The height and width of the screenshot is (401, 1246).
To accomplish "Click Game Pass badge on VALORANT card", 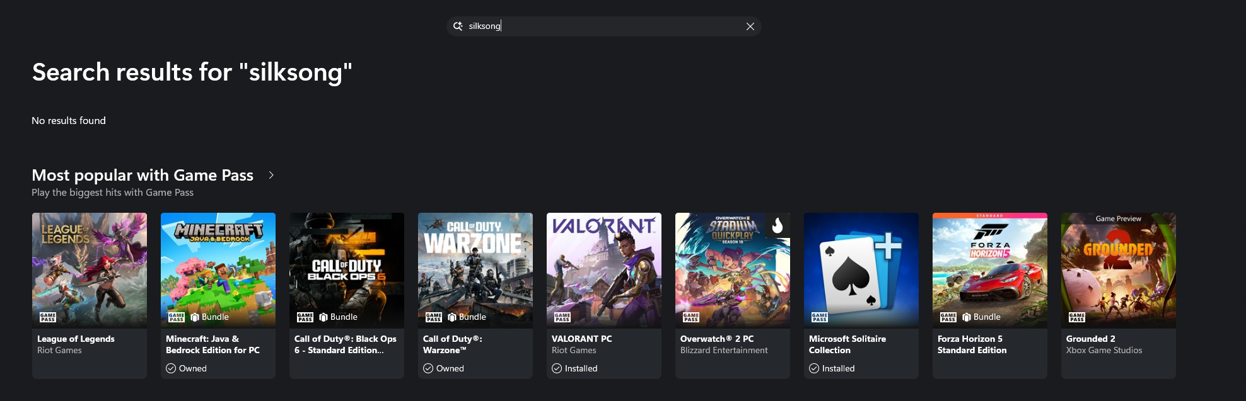I will (x=562, y=317).
